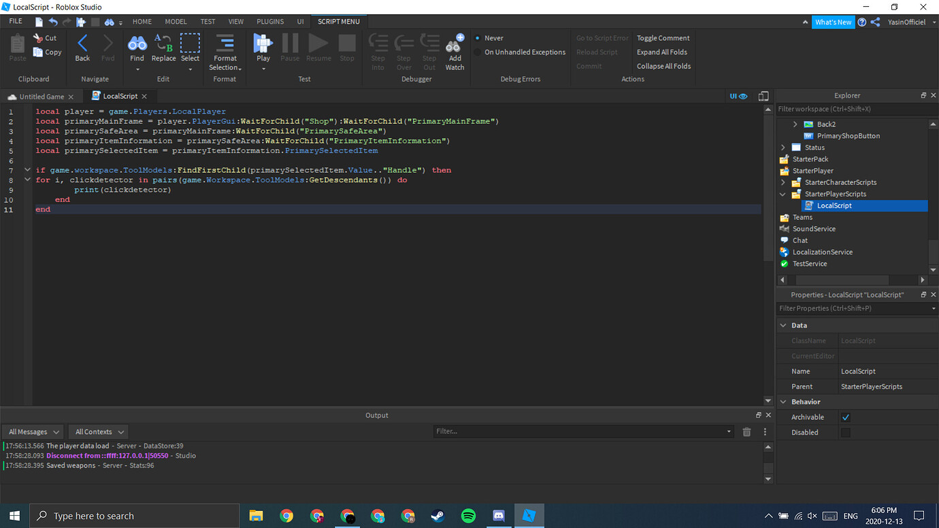Screen dimensions: 939x528
Task: Uncheck the Archivable checkbox
Action: [x=845, y=416]
